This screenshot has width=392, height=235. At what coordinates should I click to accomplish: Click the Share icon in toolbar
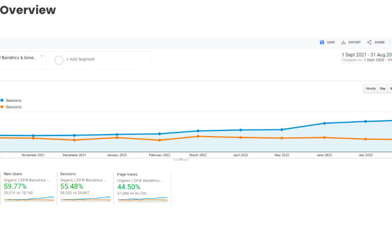(x=369, y=43)
